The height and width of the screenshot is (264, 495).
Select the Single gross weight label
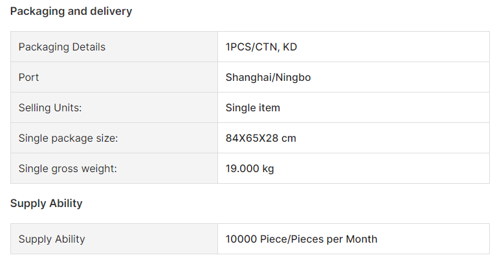tap(67, 169)
